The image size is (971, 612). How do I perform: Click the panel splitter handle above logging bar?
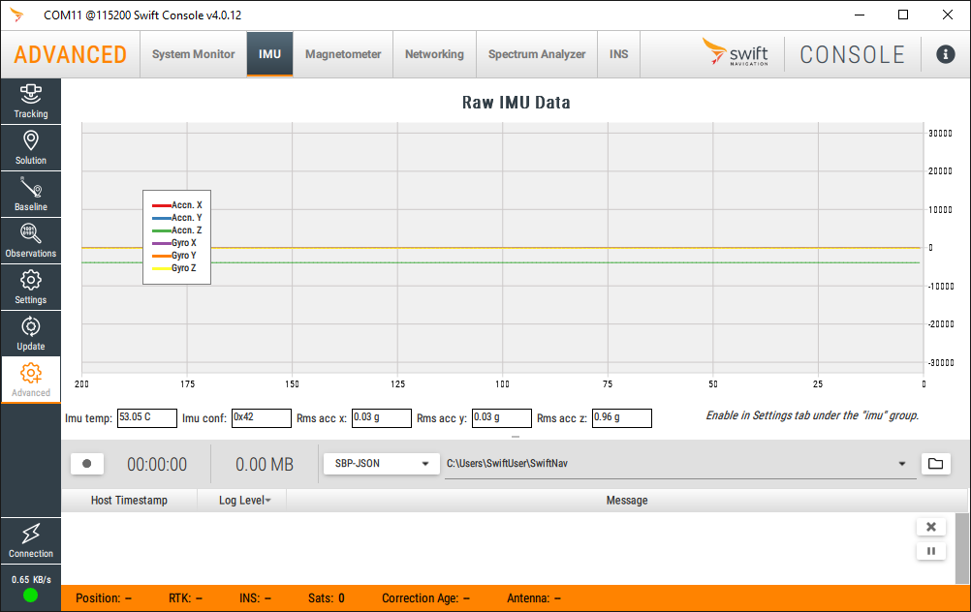click(x=516, y=437)
